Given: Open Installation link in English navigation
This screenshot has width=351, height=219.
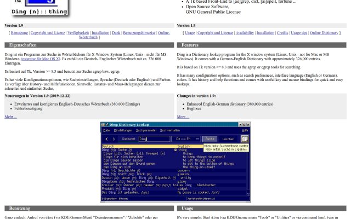Looking at the screenshot, I should [x=265, y=33].
